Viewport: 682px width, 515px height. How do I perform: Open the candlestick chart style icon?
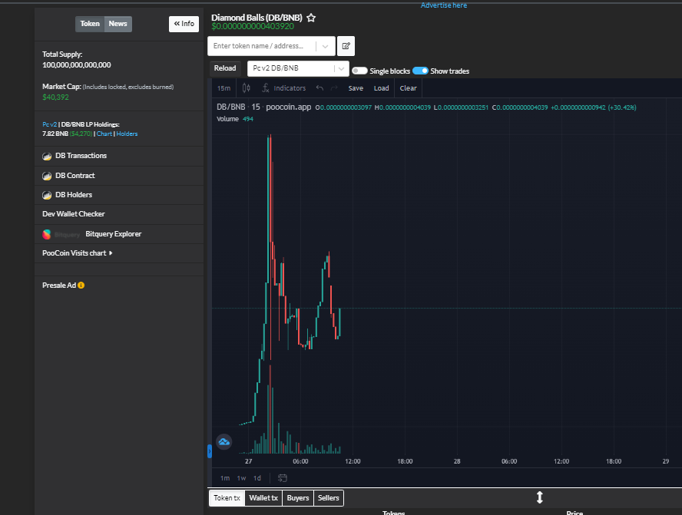(x=247, y=88)
